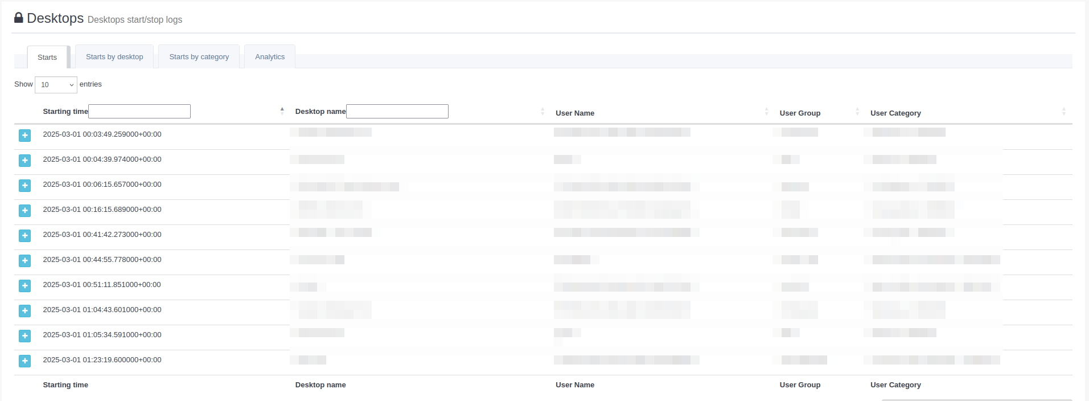Click plus icon for 00:06:15 start entry
This screenshot has width=1089, height=401.
[24, 186]
